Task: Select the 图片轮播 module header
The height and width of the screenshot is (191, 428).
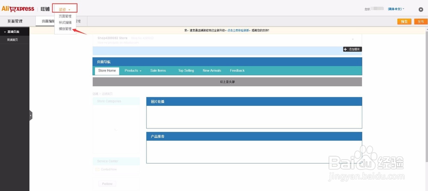Action: pos(254,101)
